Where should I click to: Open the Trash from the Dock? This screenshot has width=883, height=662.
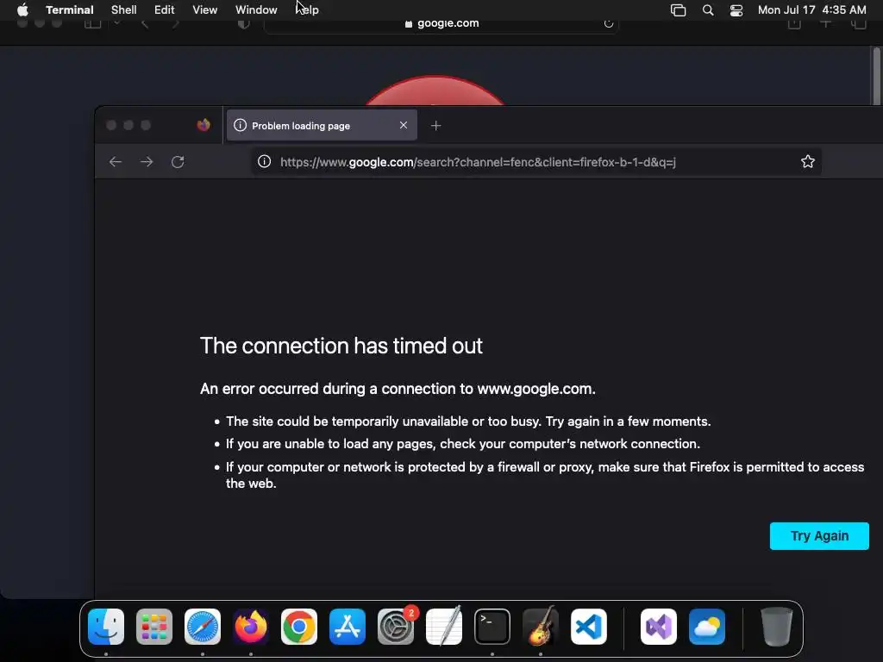pos(777,627)
